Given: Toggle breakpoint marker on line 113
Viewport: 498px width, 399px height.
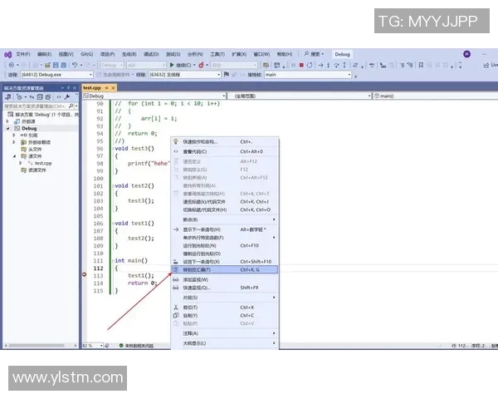Looking at the screenshot, I should pyautogui.click(x=85, y=275).
